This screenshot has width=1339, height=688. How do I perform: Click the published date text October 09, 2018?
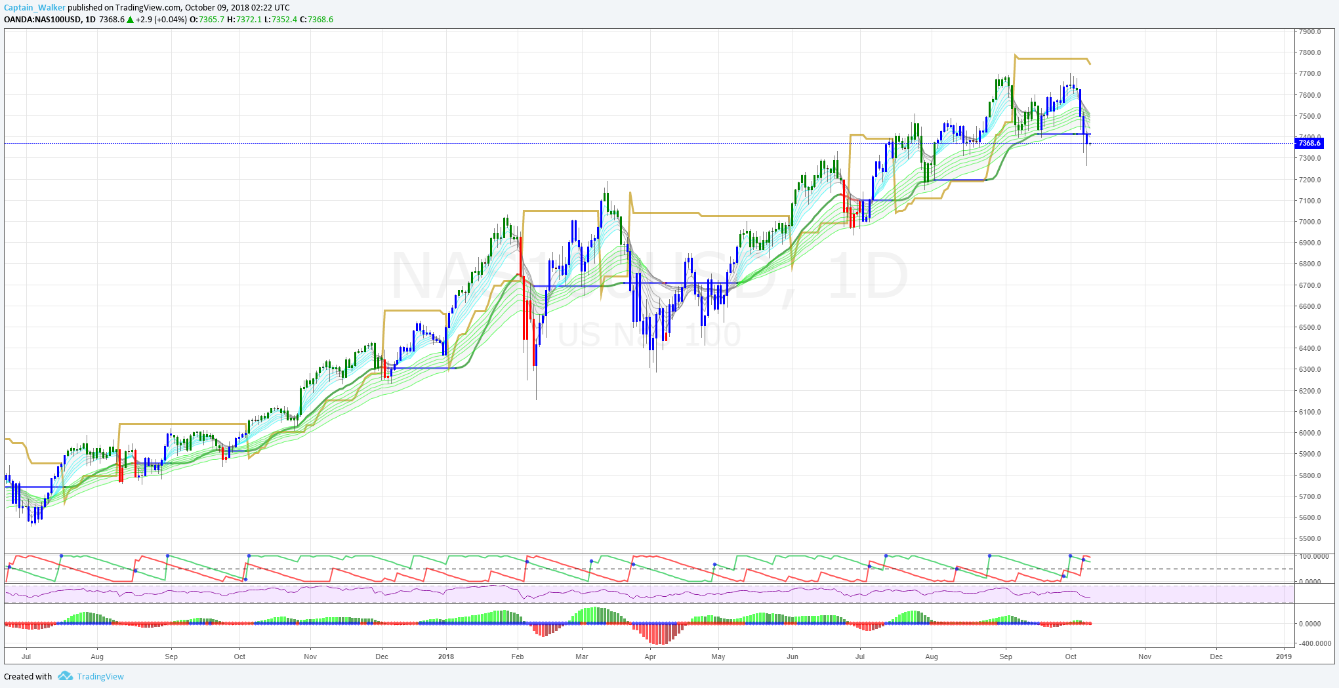[x=216, y=8]
